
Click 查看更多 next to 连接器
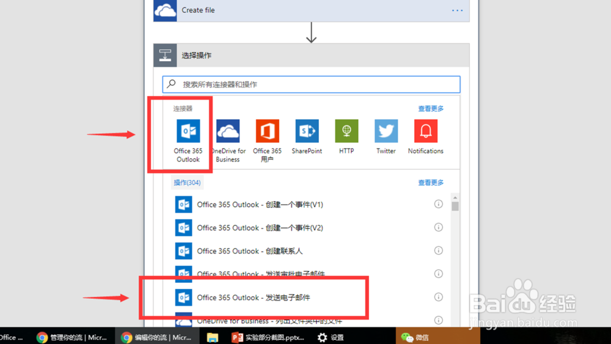[x=431, y=109]
